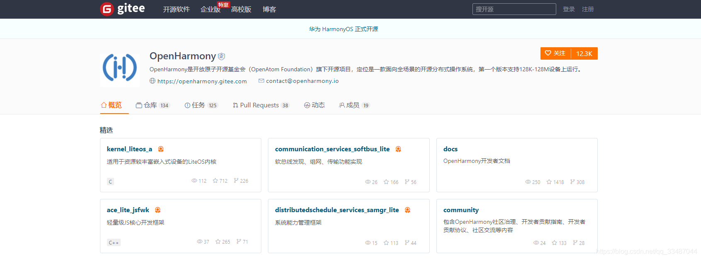This screenshot has height=259, width=701.
Task: Open the 开源软件 menu item
Action: (x=176, y=9)
